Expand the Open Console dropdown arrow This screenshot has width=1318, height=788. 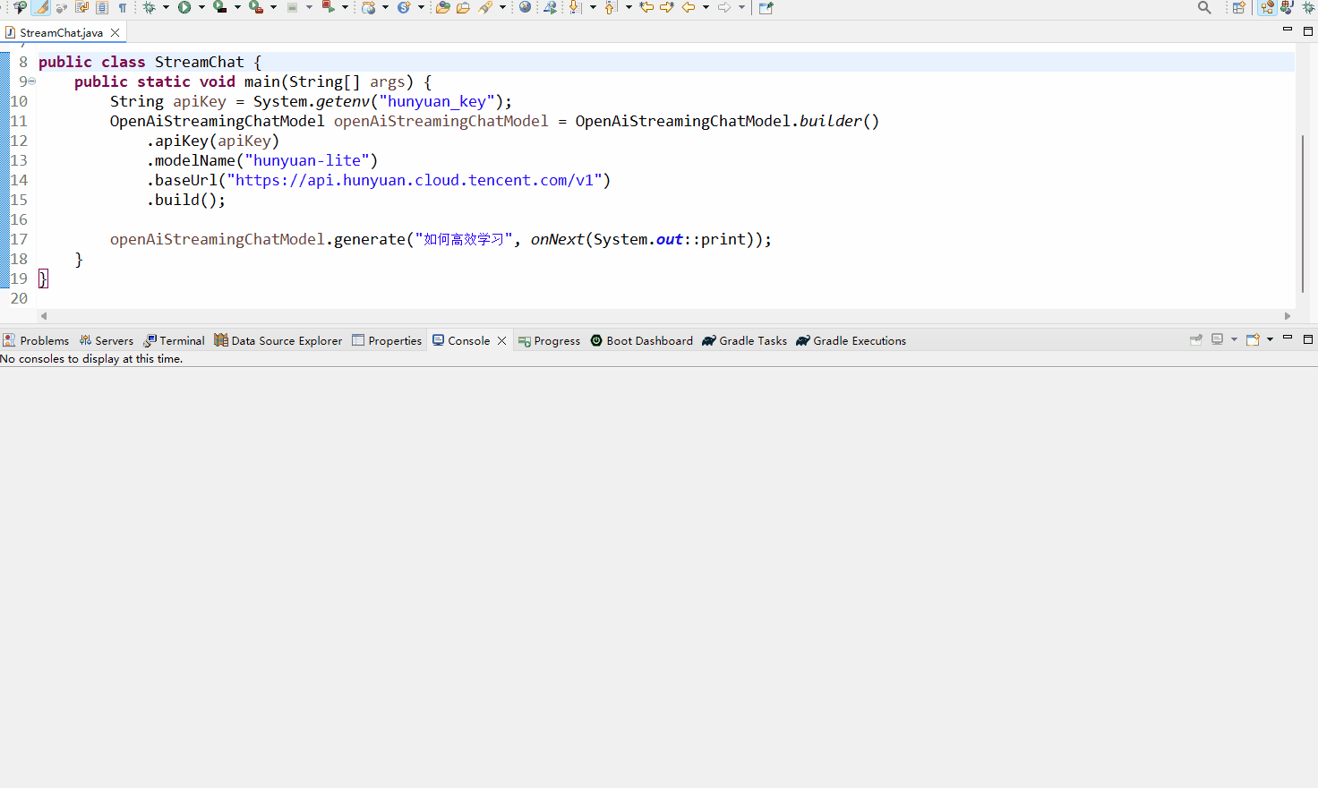[1270, 339]
